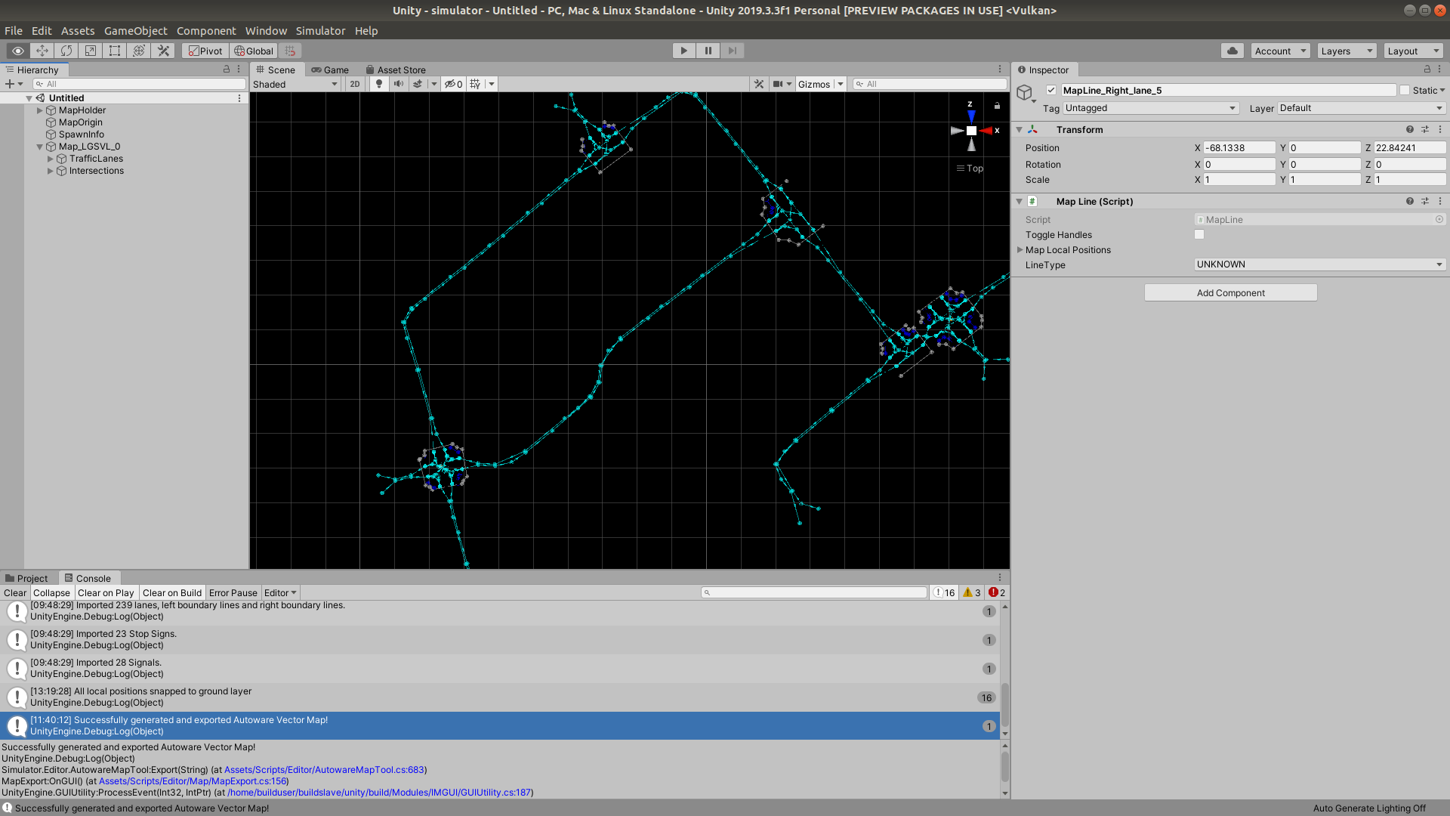The width and height of the screenshot is (1450, 816).
Task: Switch to the Project tab
Action: pos(26,578)
